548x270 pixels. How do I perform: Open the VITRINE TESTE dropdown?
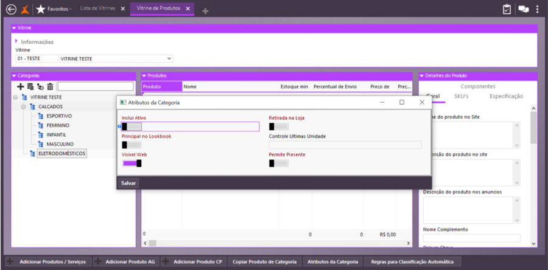[x=169, y=58]
